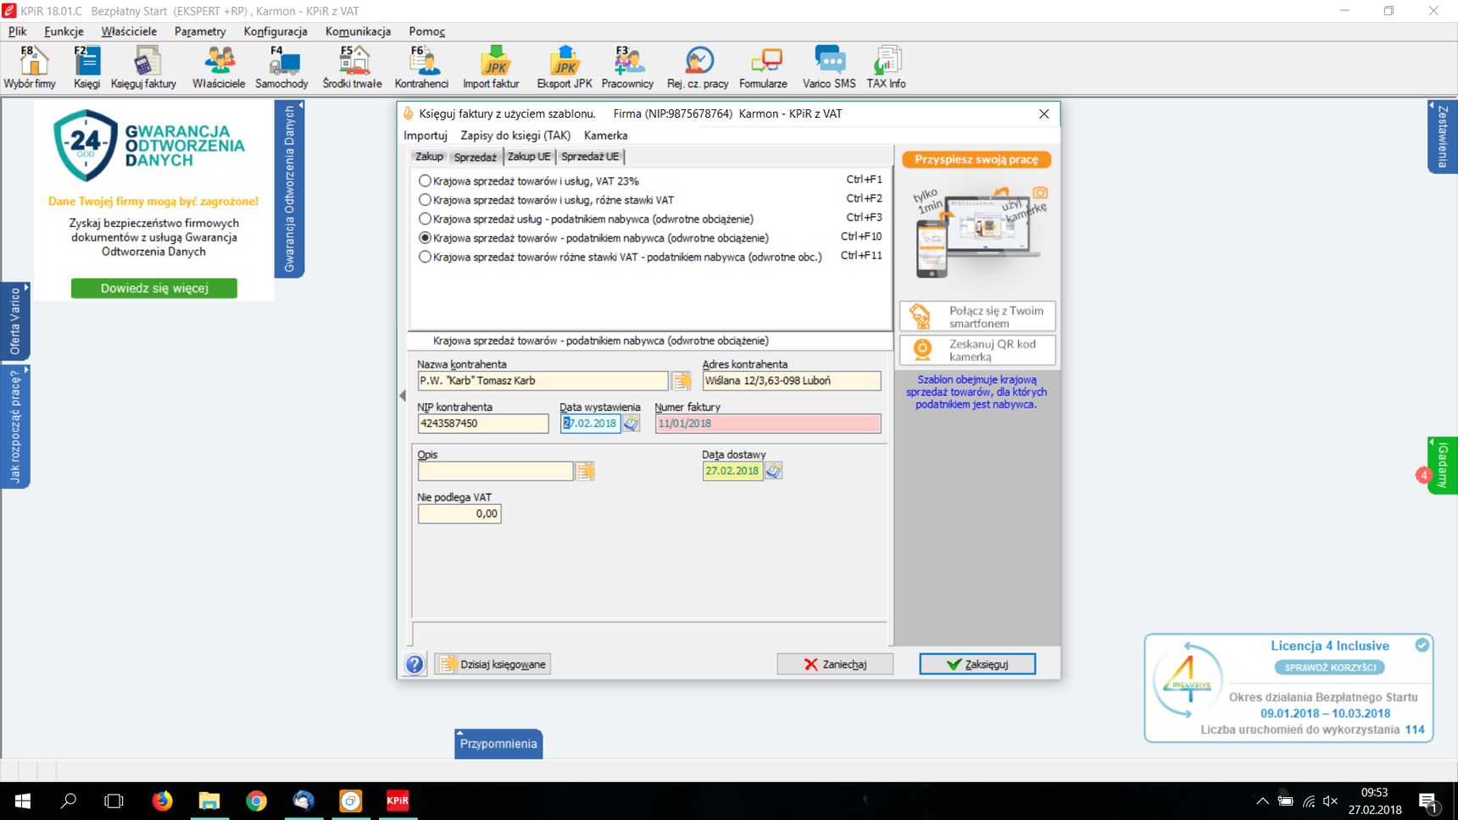Viewport: 1458px width, 820px height.
Task: Open the Pomoc menu
Action: tap(427, 31)
